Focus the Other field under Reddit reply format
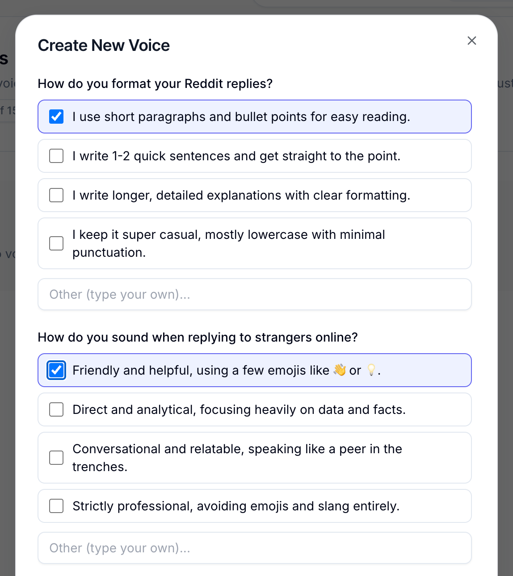The image size is (513, 576). tap(255, 294)
